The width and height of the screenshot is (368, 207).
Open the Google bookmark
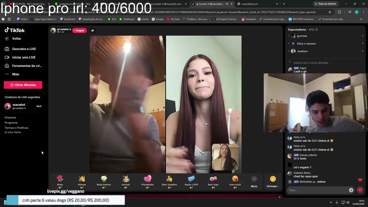pyautogui.click(x=158, y=19)
